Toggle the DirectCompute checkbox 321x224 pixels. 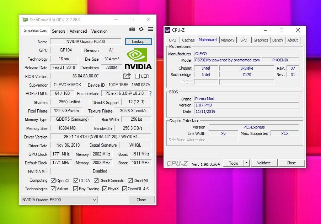pyautogui.click(x=96, y=180)
